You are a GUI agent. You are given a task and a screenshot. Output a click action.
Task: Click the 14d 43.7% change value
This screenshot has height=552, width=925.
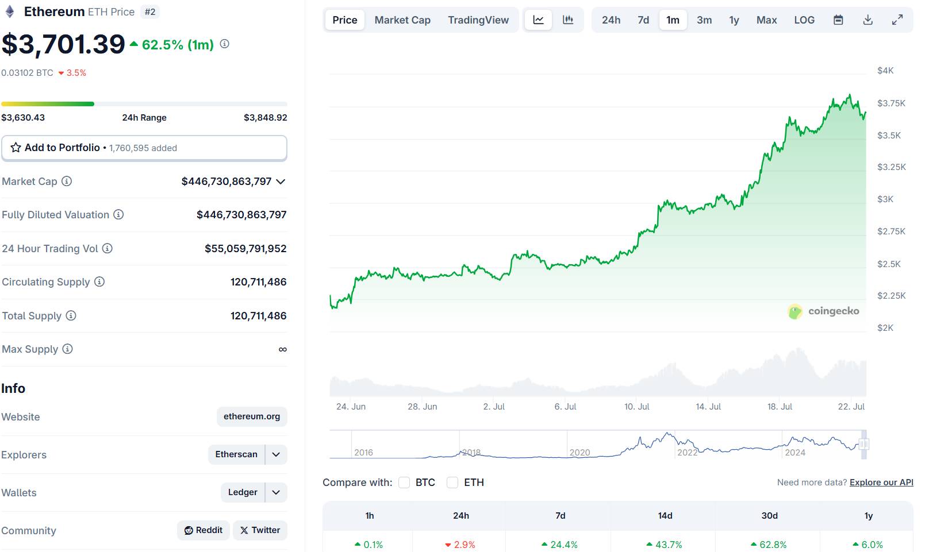click(x=665, y=545)
